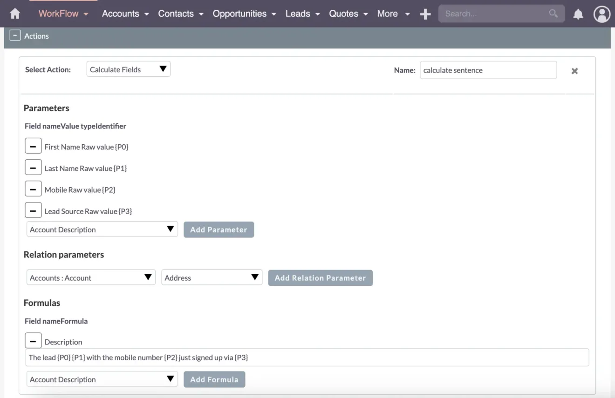Click the Home icon in the navigation bar
This screenshot has height=398, width=615.
click(14, 13)
